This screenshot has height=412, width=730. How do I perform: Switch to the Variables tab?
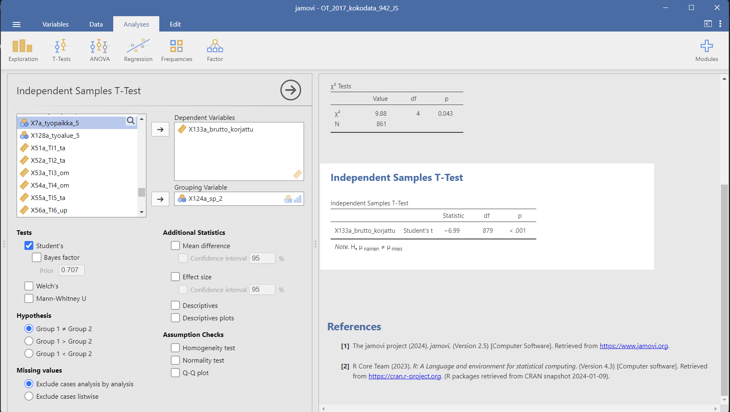point(56,24)
